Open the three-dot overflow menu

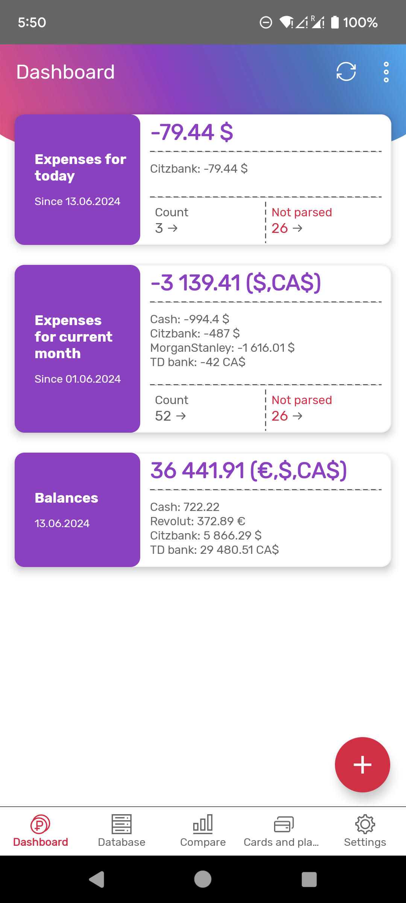click(x=386, y=72)
